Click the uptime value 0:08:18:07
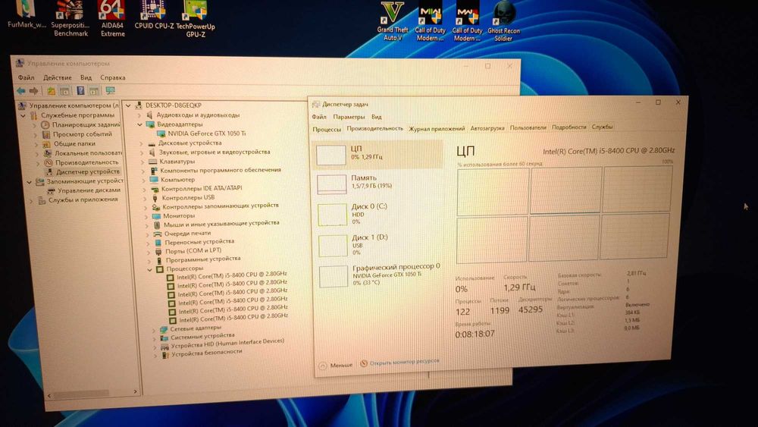The width and height of the screenshot is (758, 427). (475, 334)
